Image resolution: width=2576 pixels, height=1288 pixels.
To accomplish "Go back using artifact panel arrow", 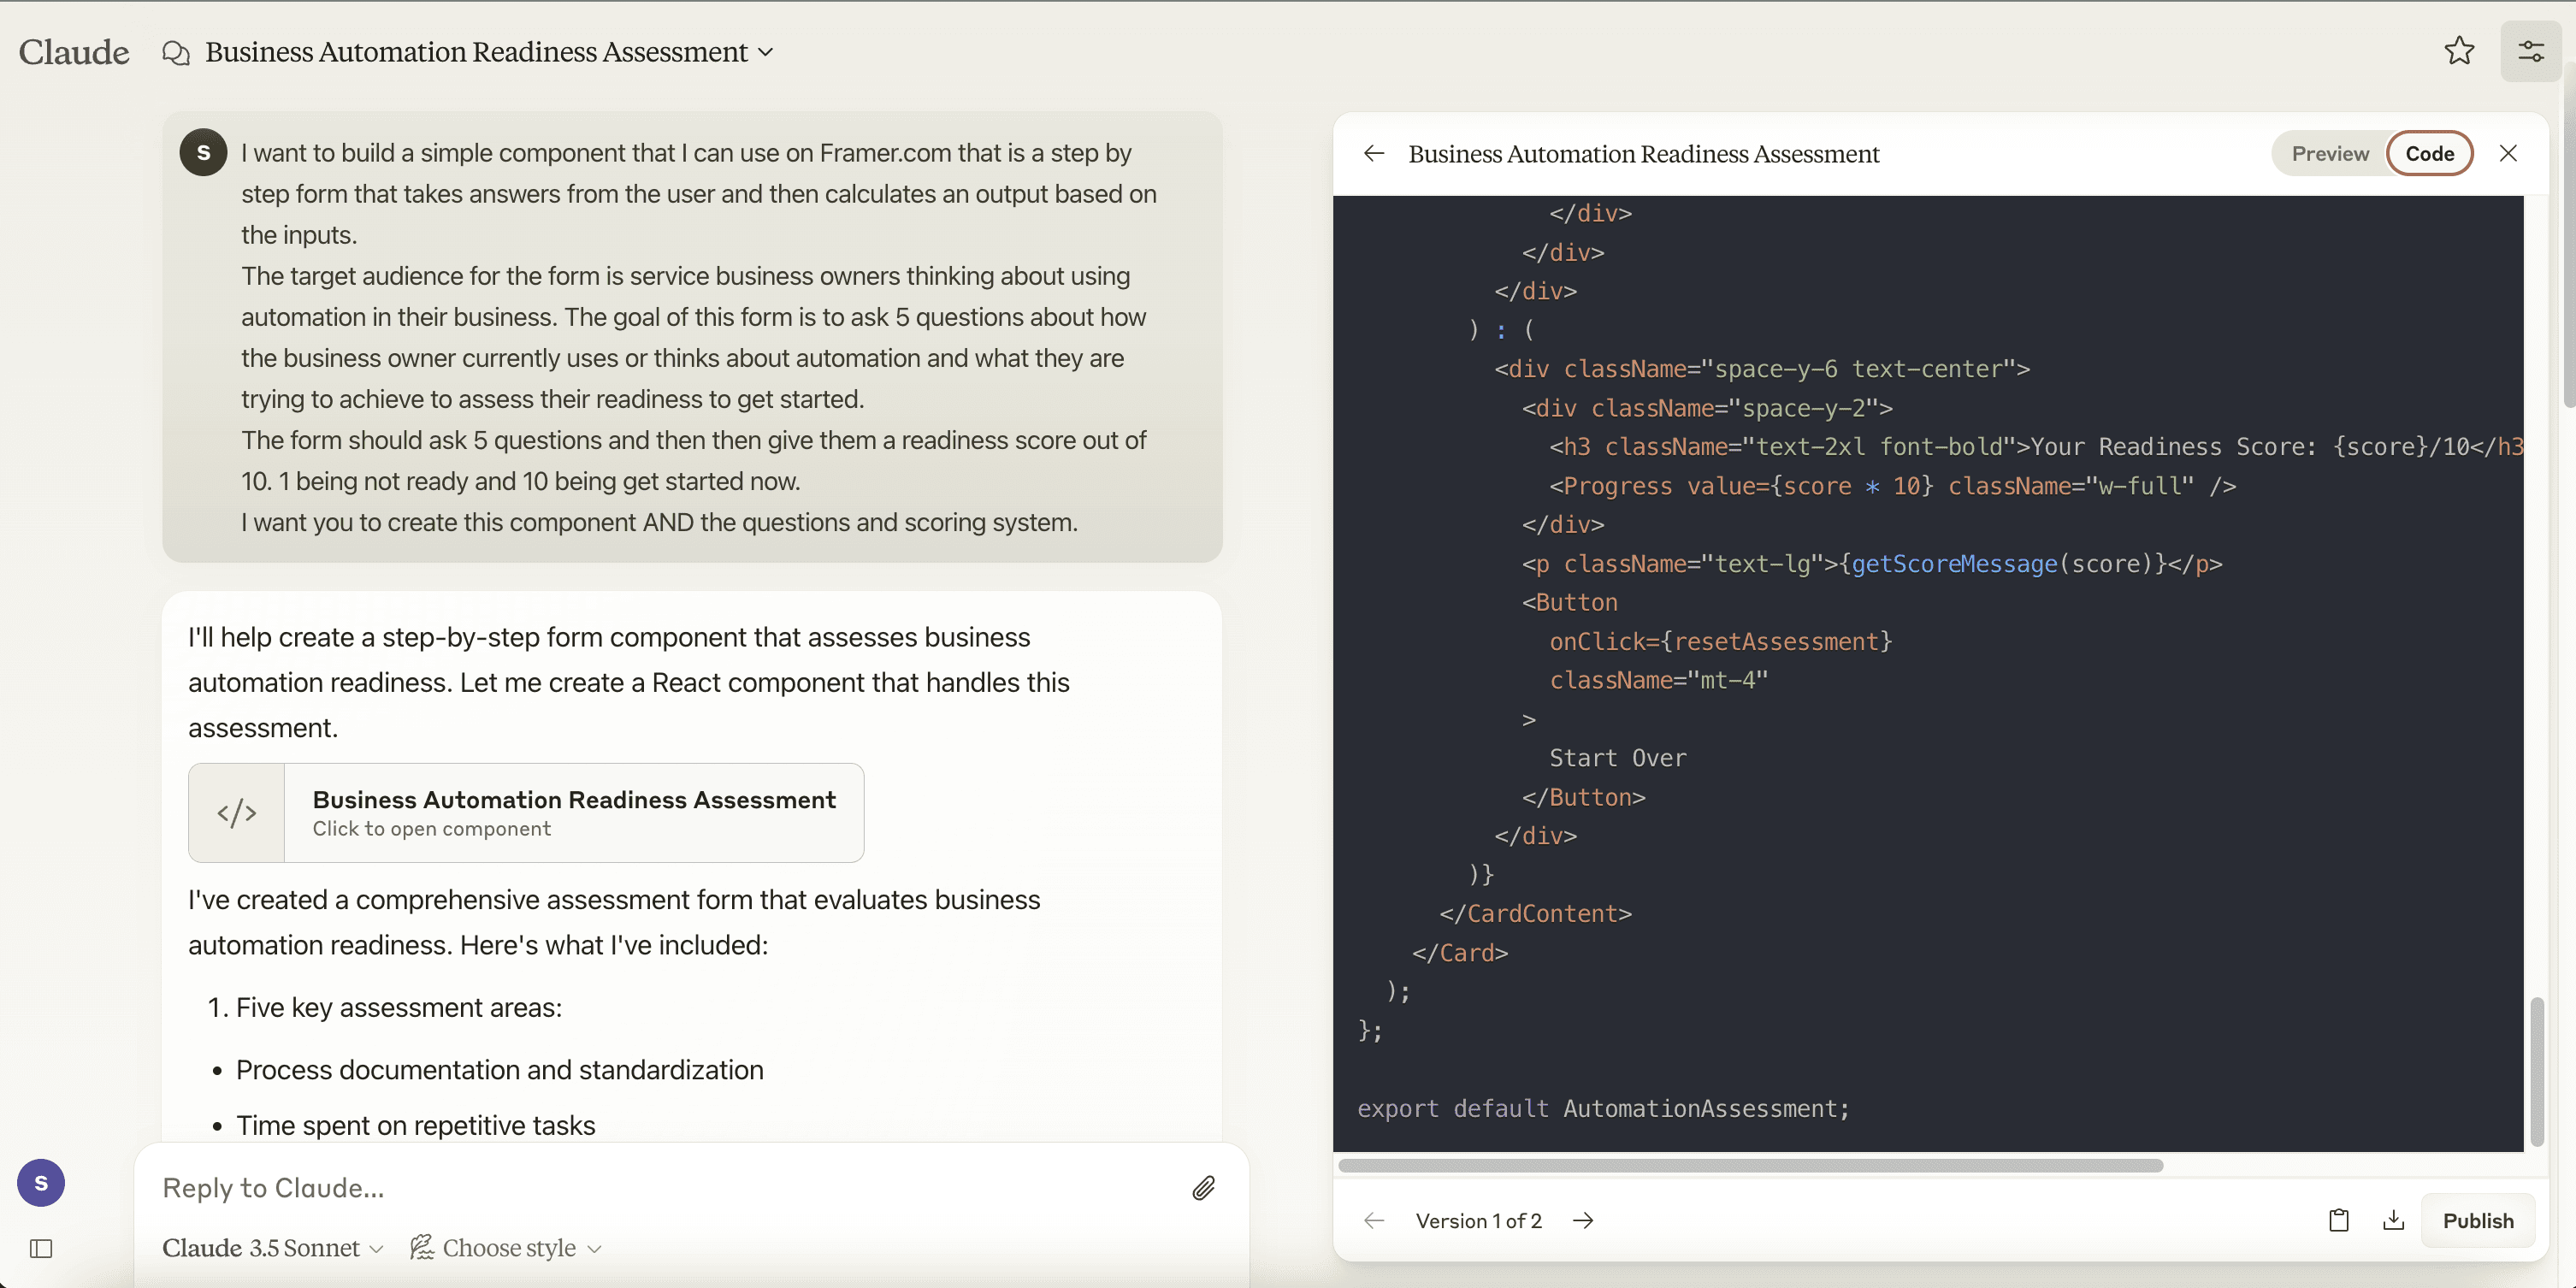I will point(1374,153).
